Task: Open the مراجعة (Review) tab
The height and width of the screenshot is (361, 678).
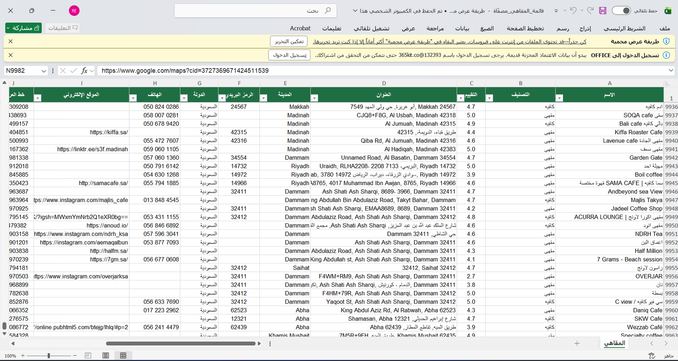Action: pyautogui.click(x=435, y=28)
